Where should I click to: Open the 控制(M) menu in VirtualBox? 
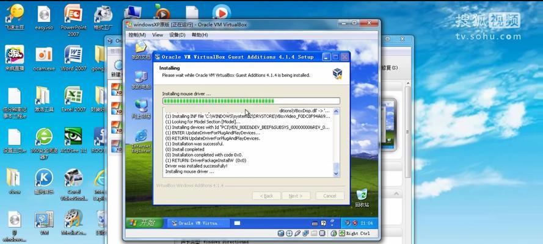[x=137, y=35]
